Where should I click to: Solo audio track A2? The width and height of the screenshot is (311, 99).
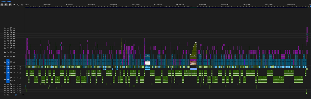17,69
